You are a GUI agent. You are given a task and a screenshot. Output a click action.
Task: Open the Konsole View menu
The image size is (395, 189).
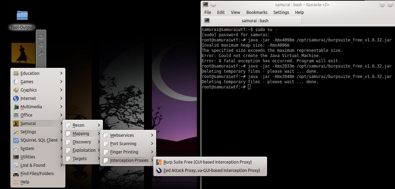point(235,13)
